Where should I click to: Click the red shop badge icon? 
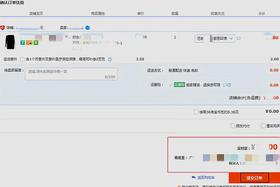click(x=2, y=28)
